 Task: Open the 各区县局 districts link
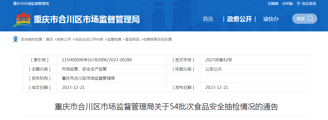[309, 4]
